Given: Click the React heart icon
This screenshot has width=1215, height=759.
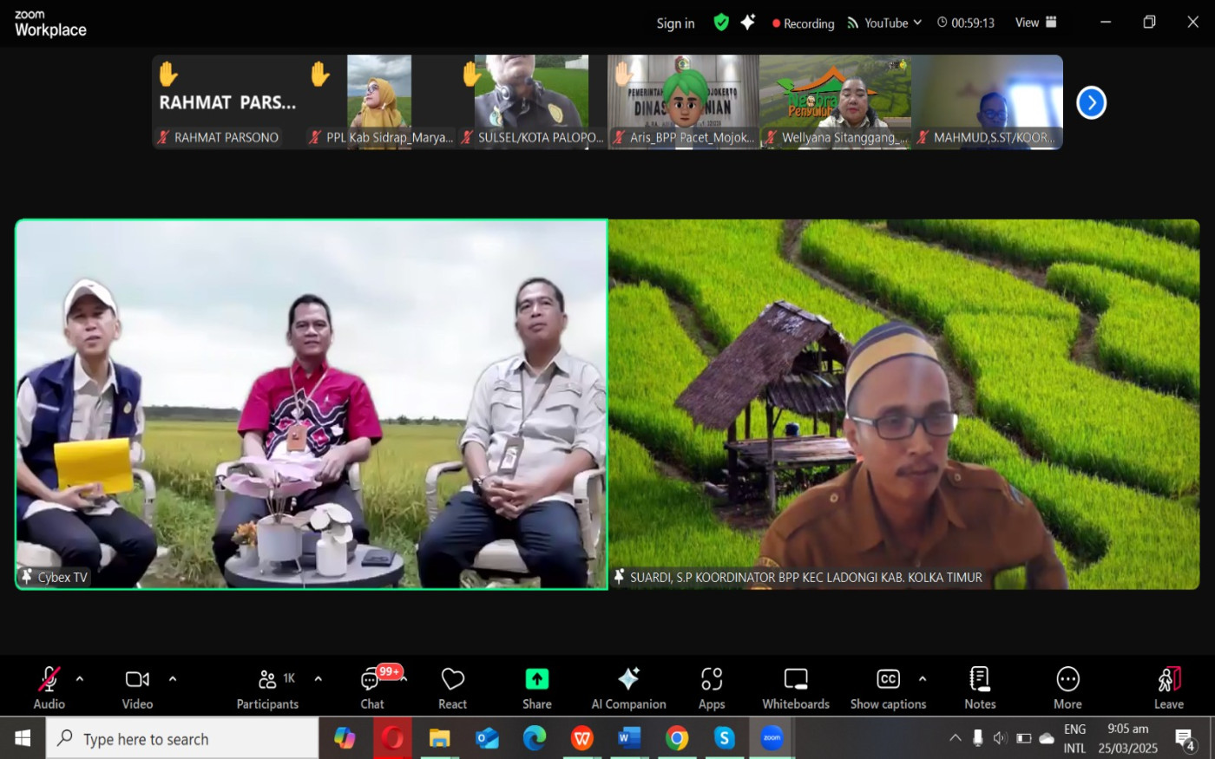Looking at the screenshot, I should pyautogui.click(x=452, y=679).
